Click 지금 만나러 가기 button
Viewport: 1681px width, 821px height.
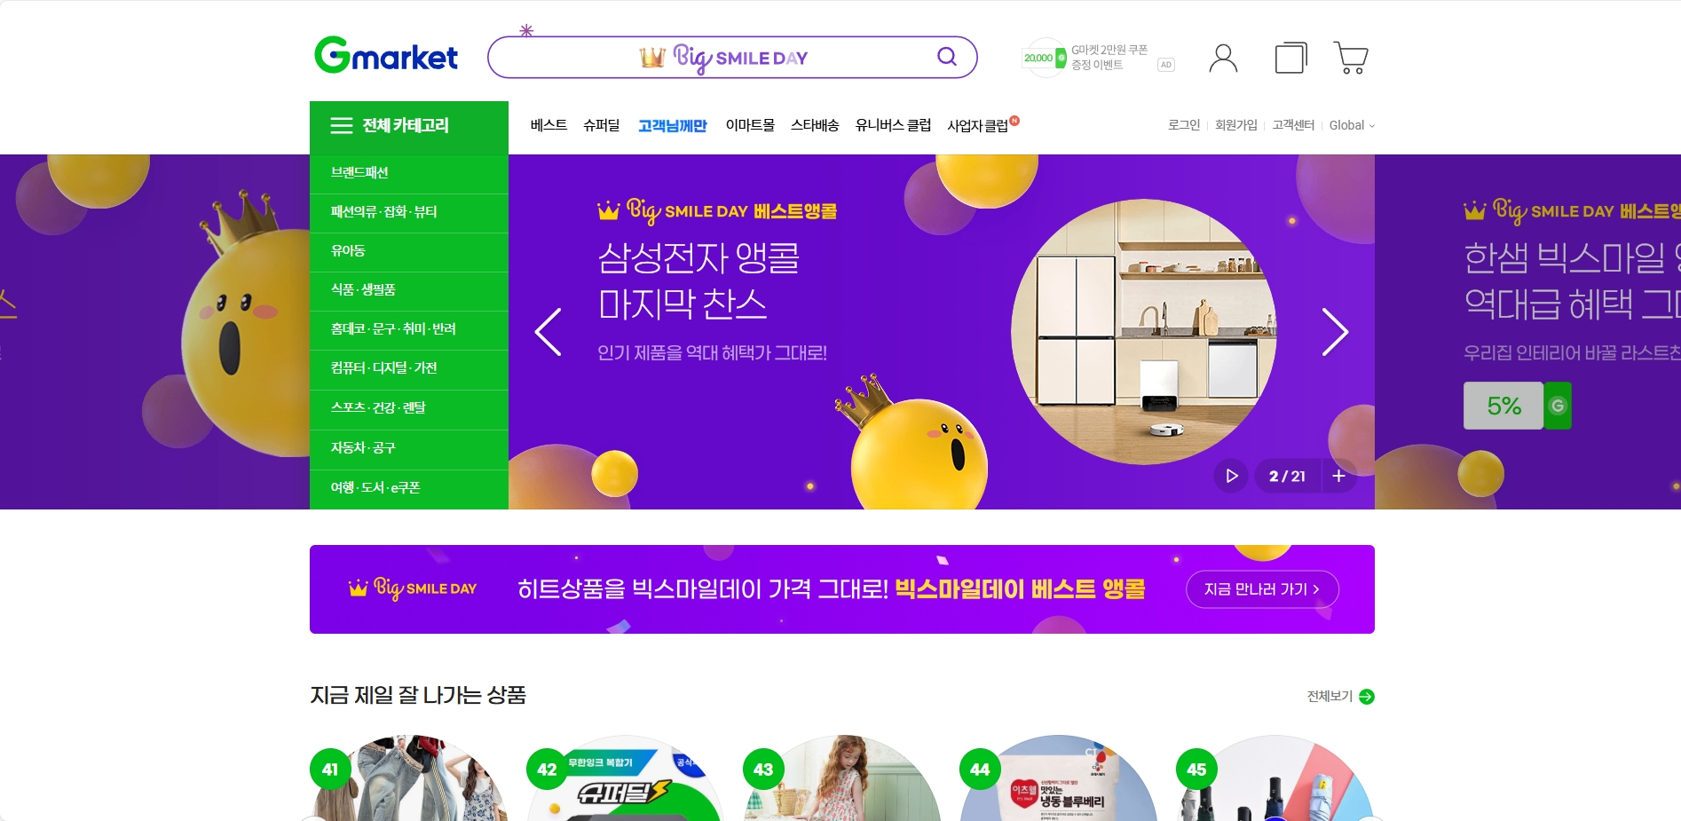pos(1262,589)
